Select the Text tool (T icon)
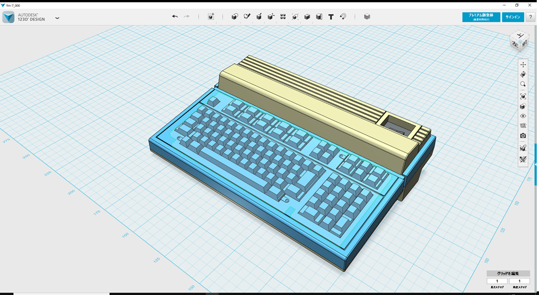Image resolution: width=539 pixels, height=295 pixels. click(x=331, y=17)
